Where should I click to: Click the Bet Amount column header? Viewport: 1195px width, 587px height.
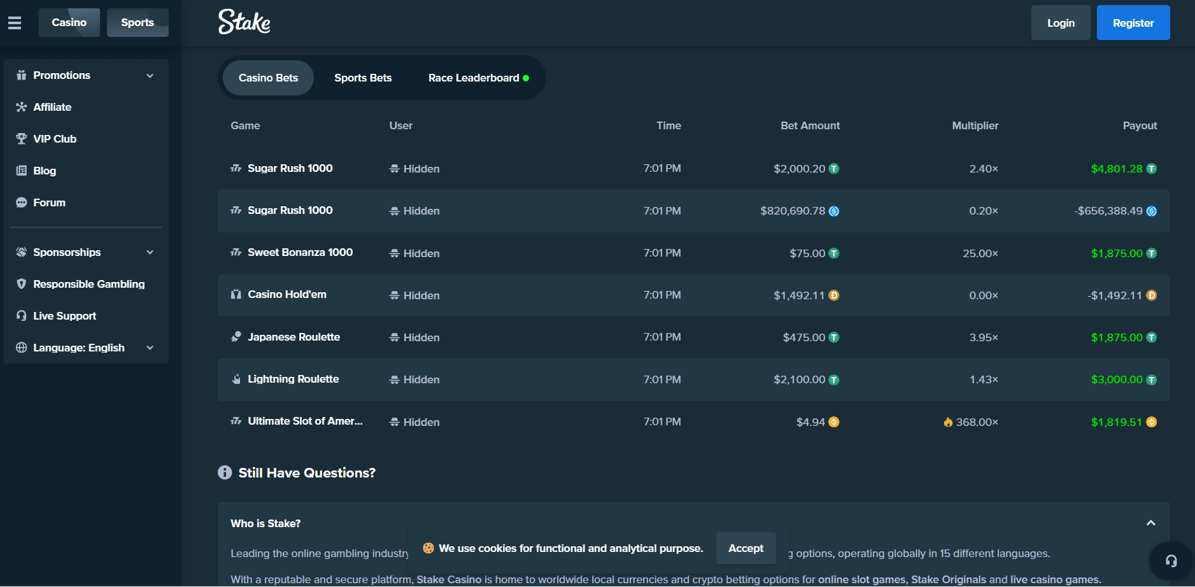click(x=810, y=125)
